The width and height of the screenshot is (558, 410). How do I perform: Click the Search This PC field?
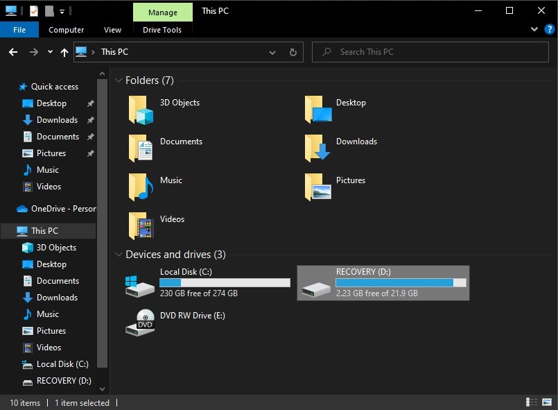coord(430,52)
